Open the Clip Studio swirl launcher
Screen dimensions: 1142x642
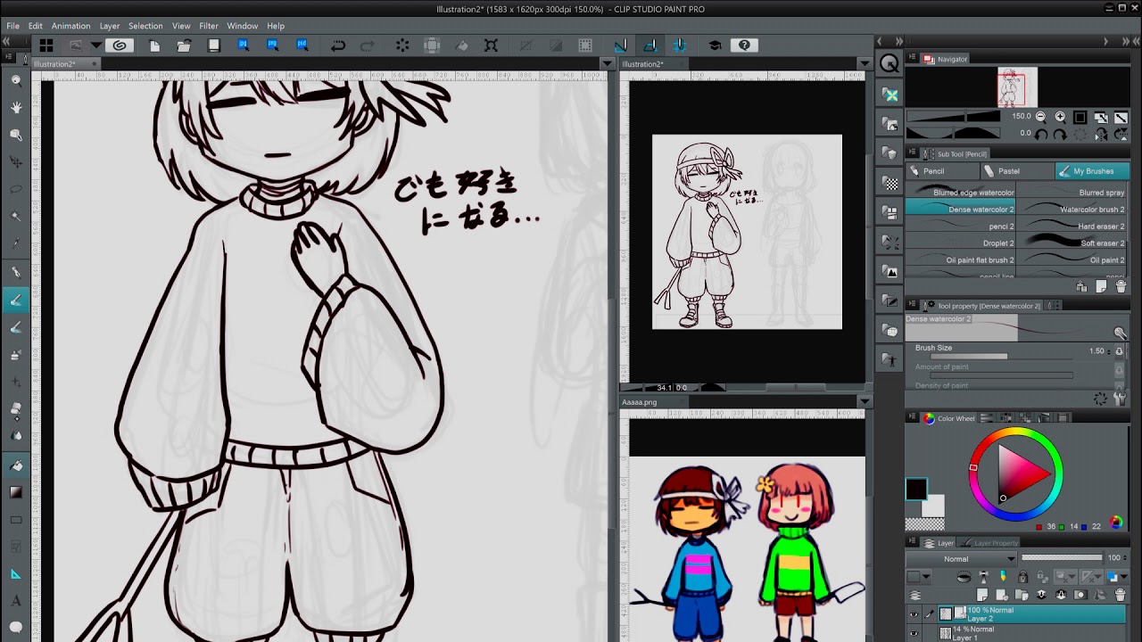click(x=120, y=45)
